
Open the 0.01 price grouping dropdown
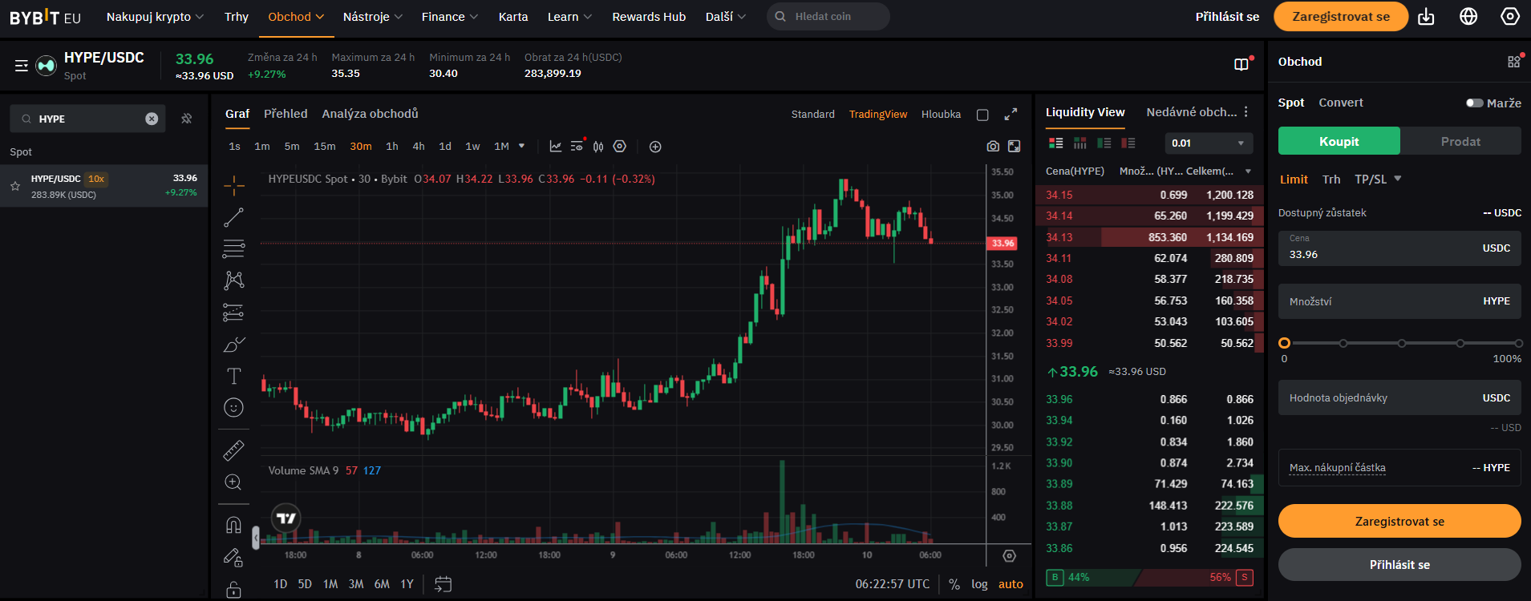1208,143
